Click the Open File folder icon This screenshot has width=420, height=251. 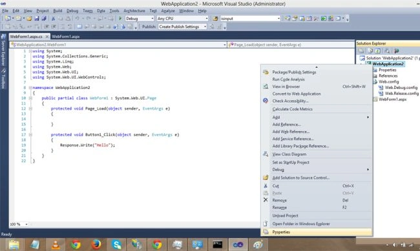tap(29, 19)
